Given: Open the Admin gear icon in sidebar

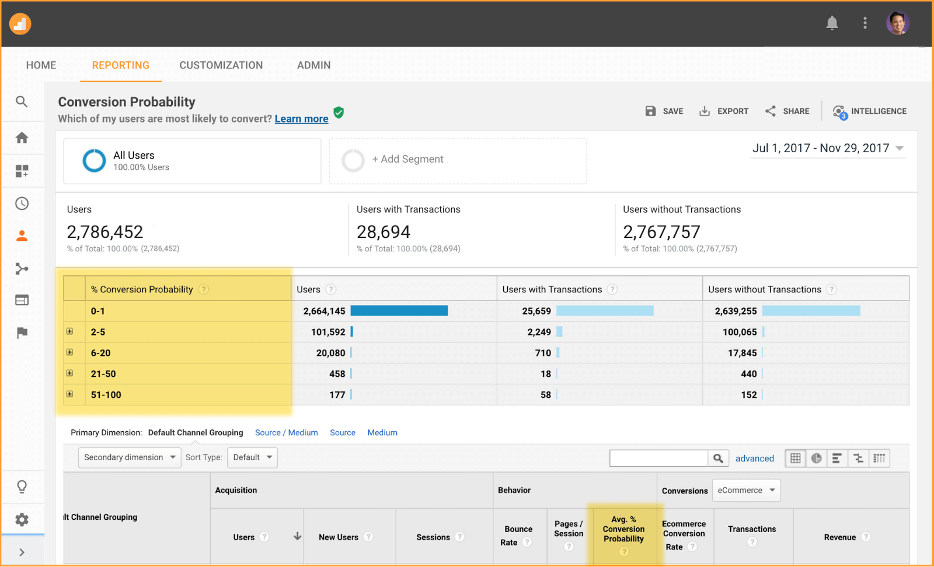Looking at the screenshot, I should point(22,520).
